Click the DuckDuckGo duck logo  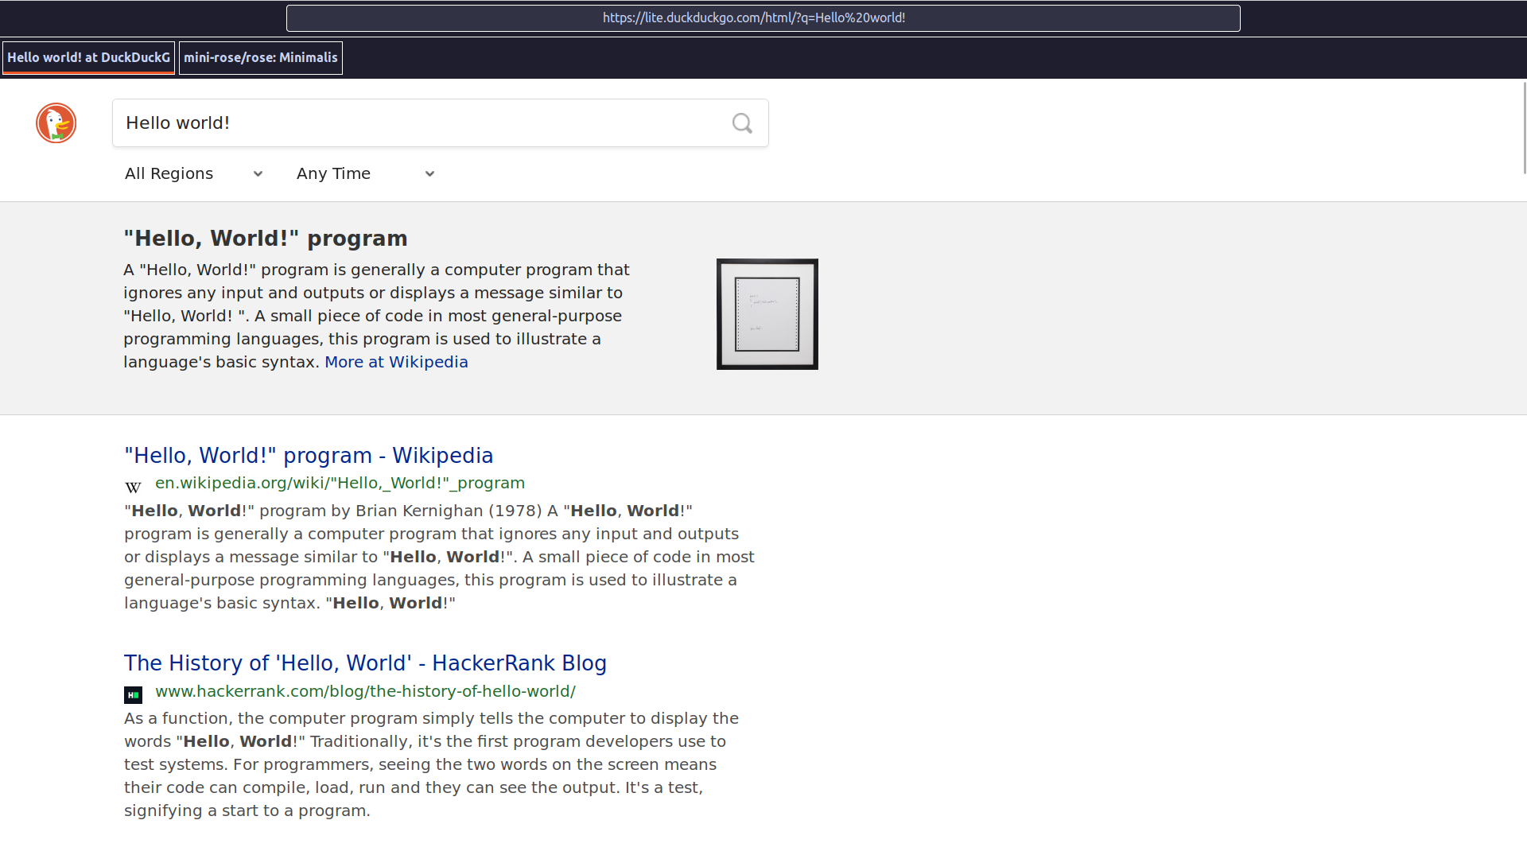click(x=56, y=123)
